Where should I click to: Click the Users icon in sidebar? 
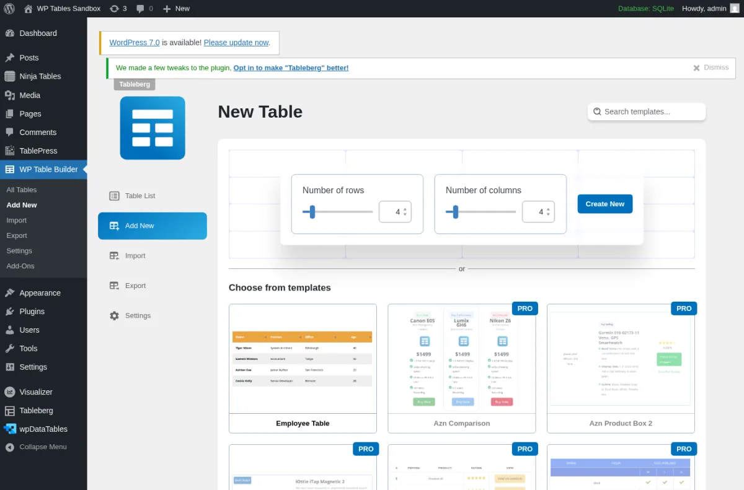tap(10, 330)
